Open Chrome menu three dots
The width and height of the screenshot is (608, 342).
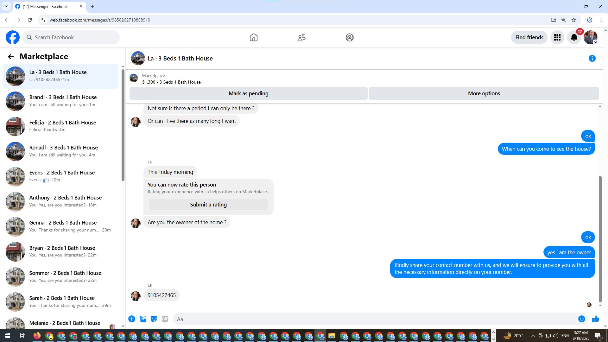[x=601, y=20]
